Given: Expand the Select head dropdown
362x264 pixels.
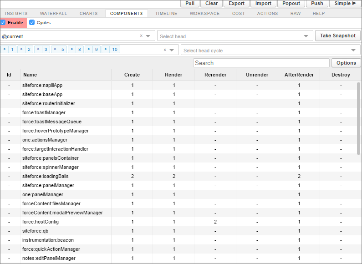Looking at the screenshot, I should tap(306, 36).
